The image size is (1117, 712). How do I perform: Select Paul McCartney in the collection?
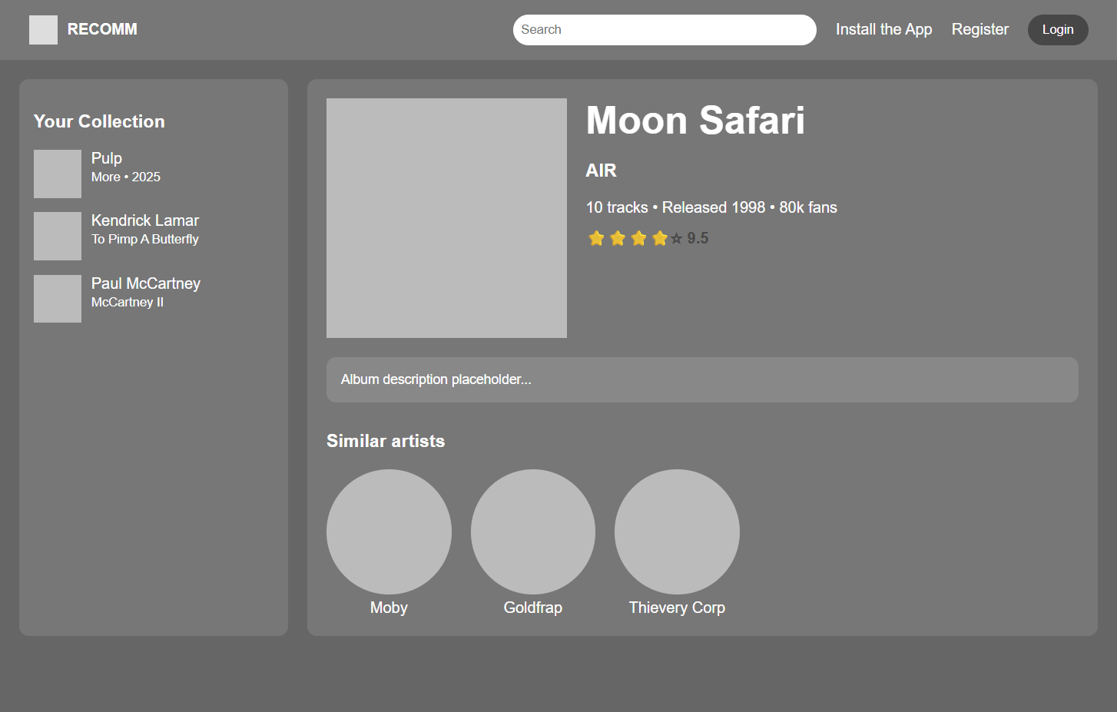point(146,283)
